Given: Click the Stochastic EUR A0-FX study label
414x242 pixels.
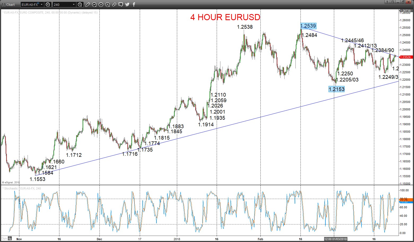Looking at the screenshot, I should 21,188.
